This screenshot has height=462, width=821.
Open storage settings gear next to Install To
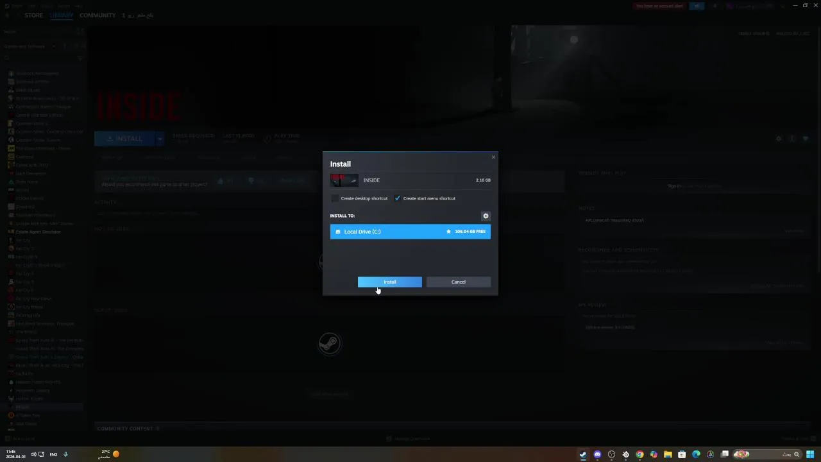486,216
